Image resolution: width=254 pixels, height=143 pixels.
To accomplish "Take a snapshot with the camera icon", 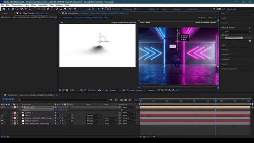I will click(100, 90).
